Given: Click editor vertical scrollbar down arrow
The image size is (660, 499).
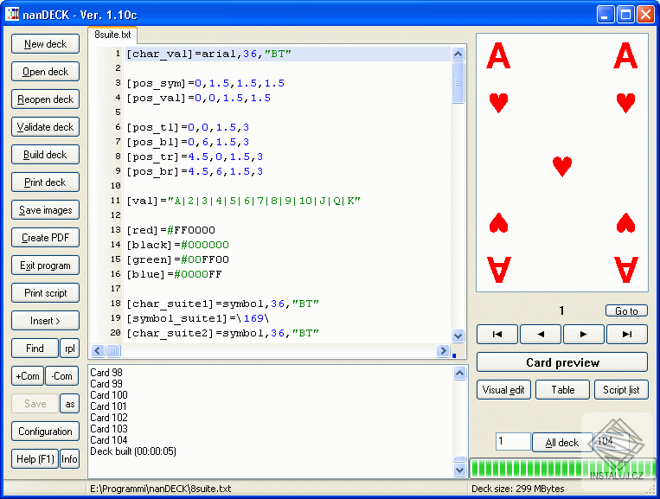Looking at the screenshot, I should click(x=458, y=336).
